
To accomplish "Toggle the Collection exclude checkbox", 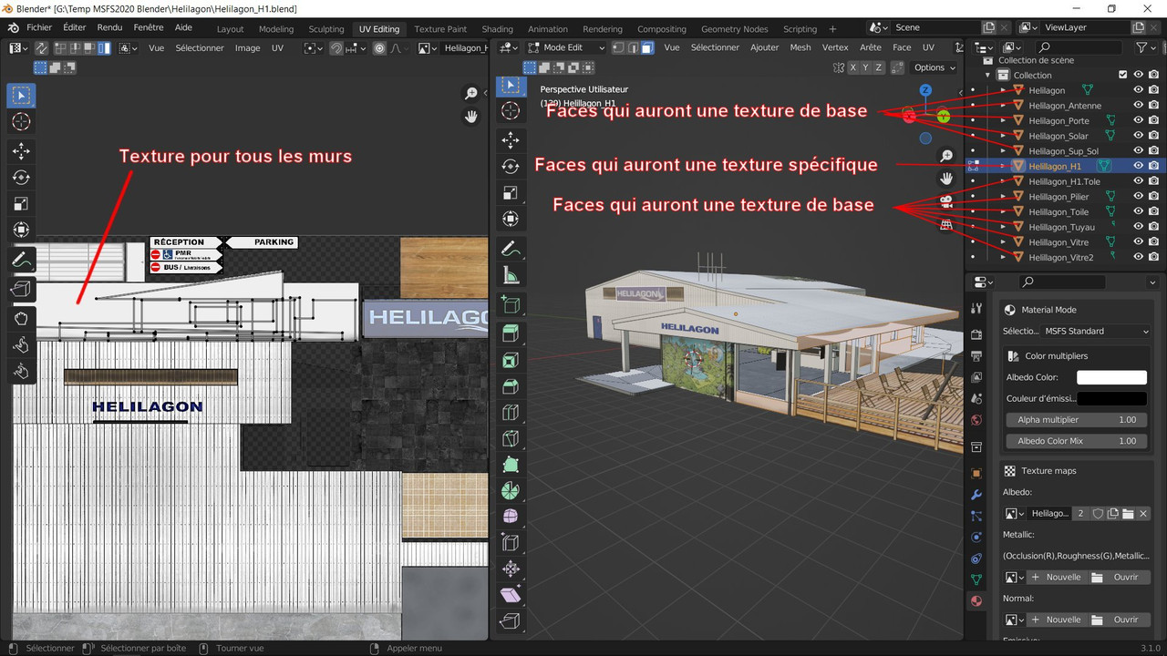I will point(1123,75).
